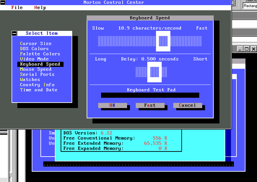This screenshot has height=182, width=257.
Task: Open the Norton Control Center system menu box
Action: (x=3, y=3)
